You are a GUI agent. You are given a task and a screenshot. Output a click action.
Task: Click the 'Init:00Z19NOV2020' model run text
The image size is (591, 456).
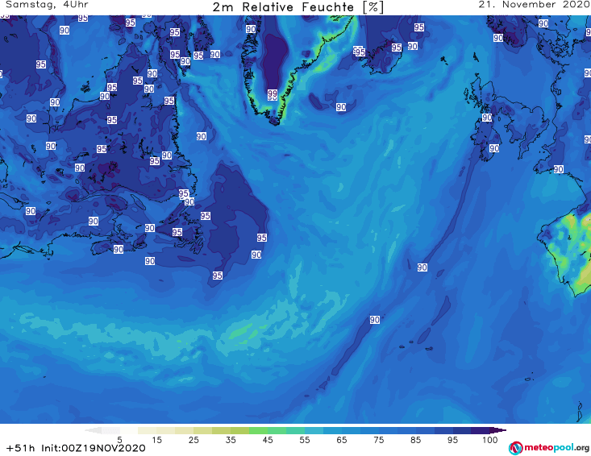(94, 448)
